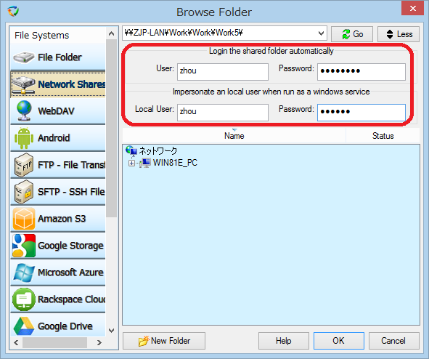Click the vertical scrollbar thumb in sidebar

[x=111, y=128]
